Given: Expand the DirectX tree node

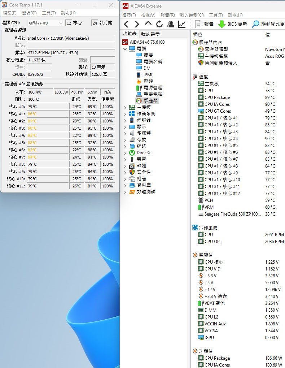Looking at the screenshot, I should pyautogui.click(x=125, y=153).
